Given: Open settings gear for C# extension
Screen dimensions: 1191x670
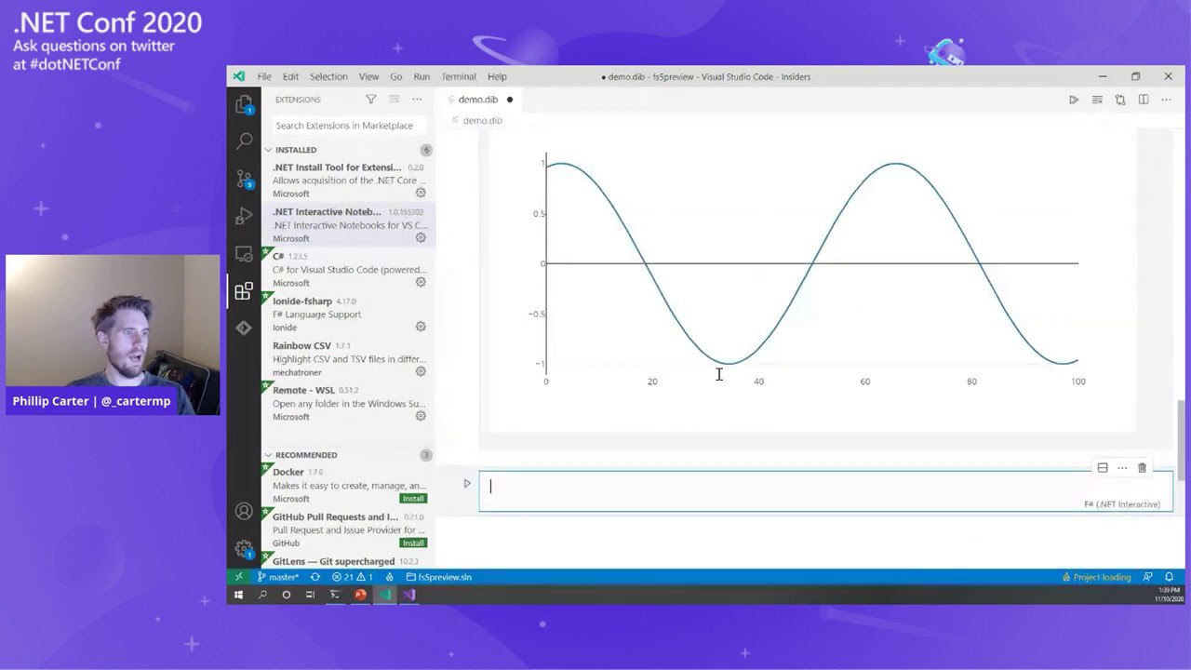Looking at the screenshot, I should (421, 282).
